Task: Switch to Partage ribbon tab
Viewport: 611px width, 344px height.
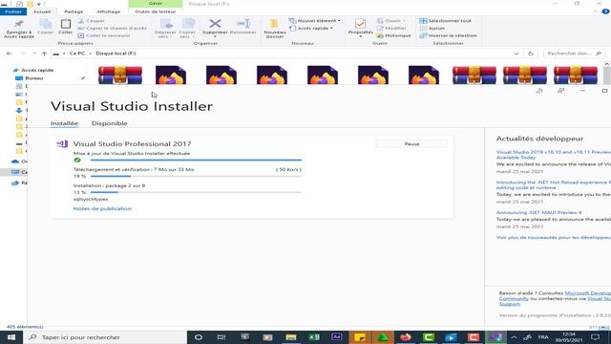Action: point(74,11)
